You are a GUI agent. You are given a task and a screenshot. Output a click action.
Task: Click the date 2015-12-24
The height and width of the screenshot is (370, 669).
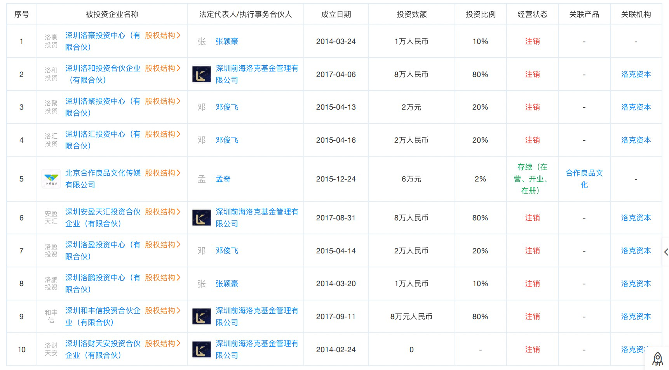click(x=336, y=179)
